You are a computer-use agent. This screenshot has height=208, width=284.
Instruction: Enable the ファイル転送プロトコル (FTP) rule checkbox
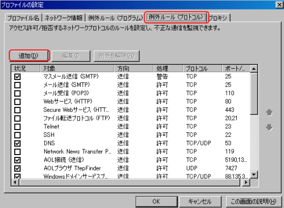pos(18,118)
